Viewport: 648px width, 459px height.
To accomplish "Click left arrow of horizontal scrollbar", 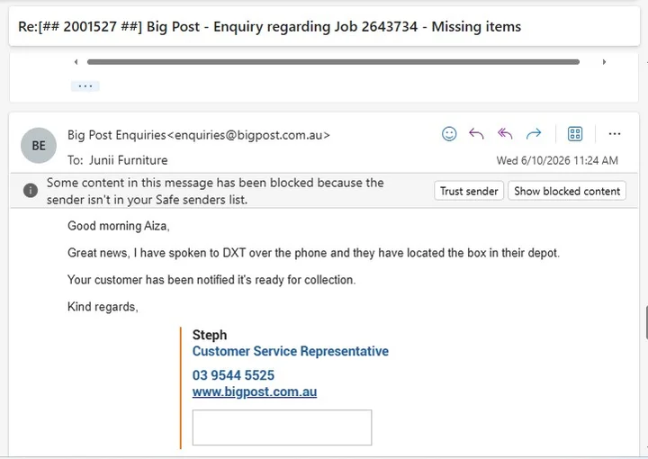I will tap(76, 62).
